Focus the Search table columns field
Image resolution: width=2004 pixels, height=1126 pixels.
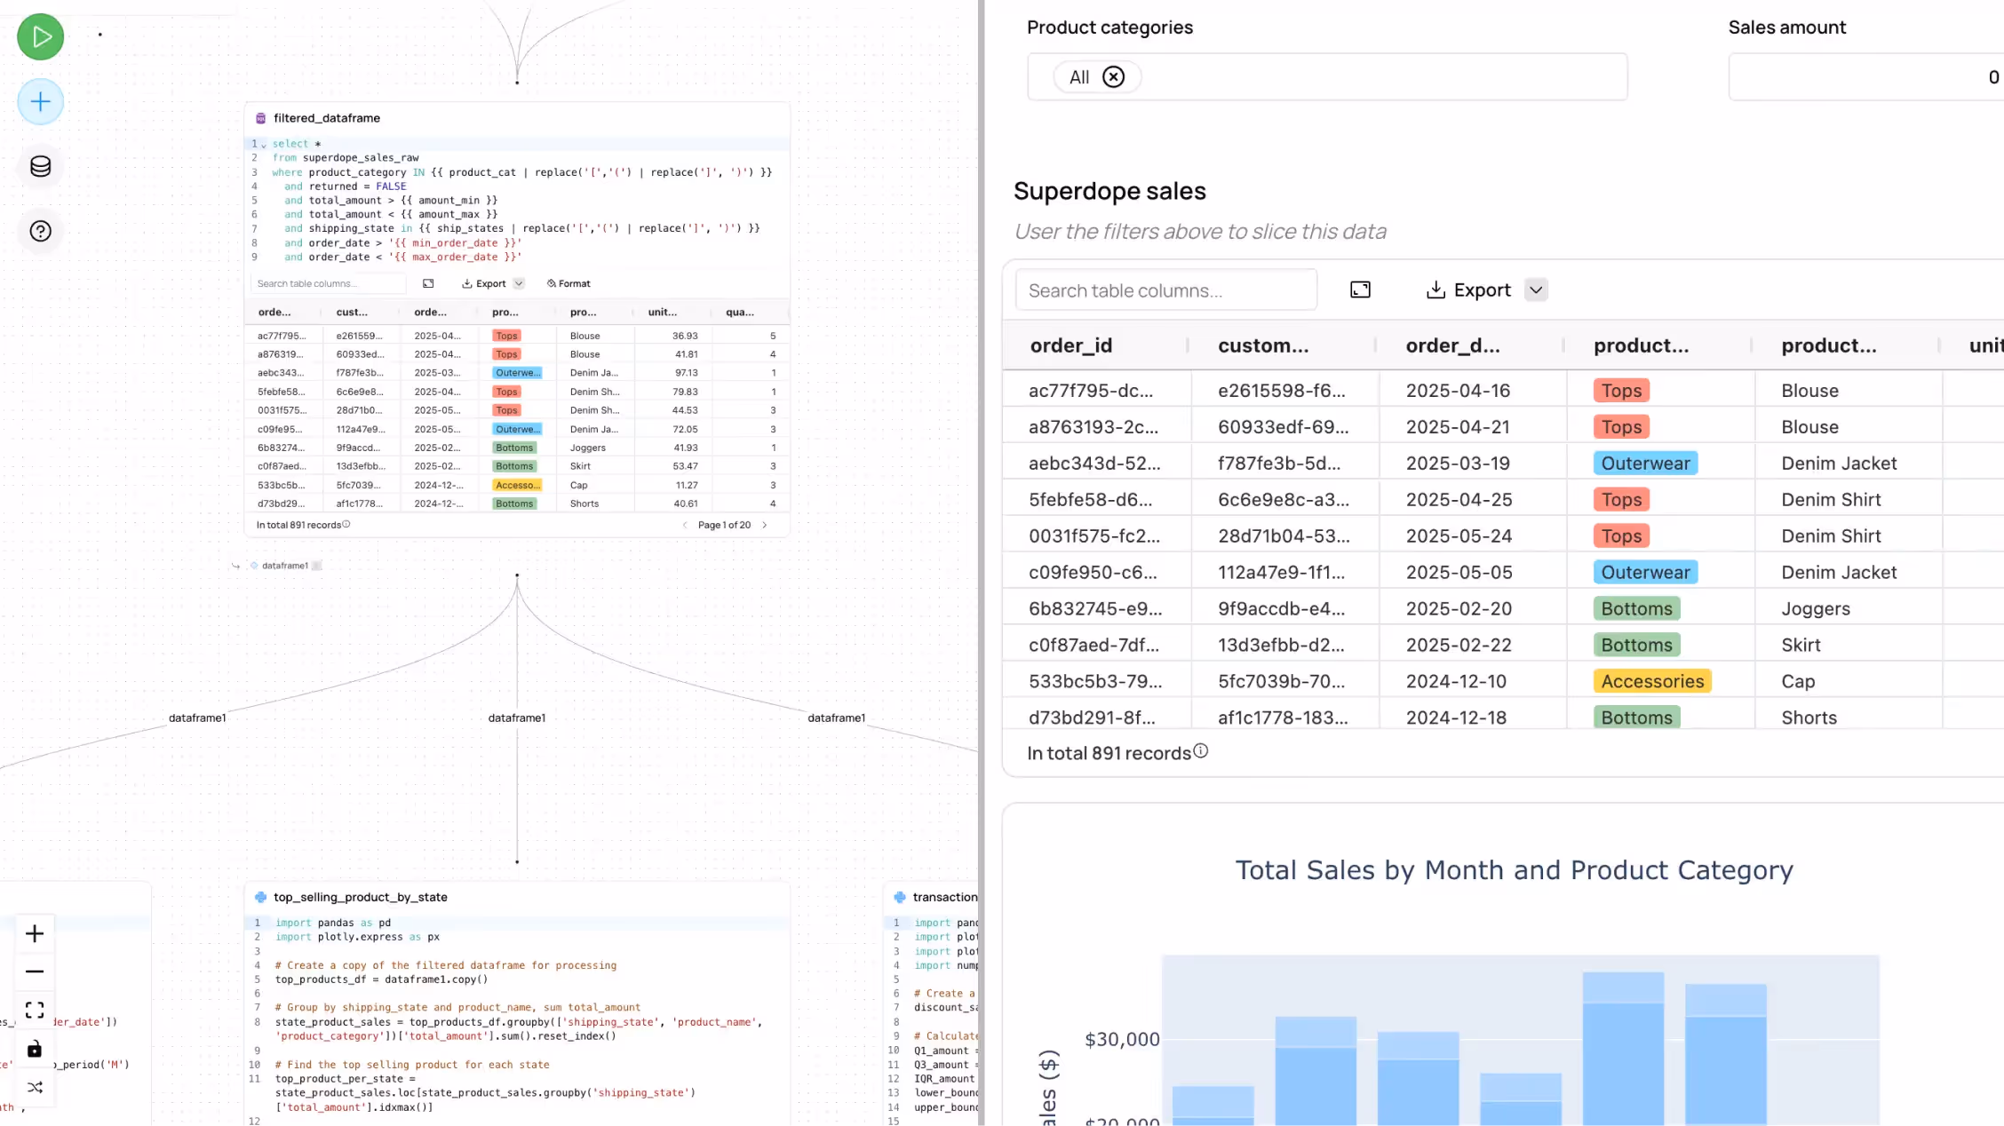point(1165,290)
